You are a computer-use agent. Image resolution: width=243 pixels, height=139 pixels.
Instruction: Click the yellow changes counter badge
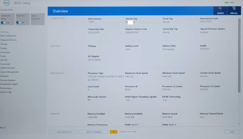114,132
